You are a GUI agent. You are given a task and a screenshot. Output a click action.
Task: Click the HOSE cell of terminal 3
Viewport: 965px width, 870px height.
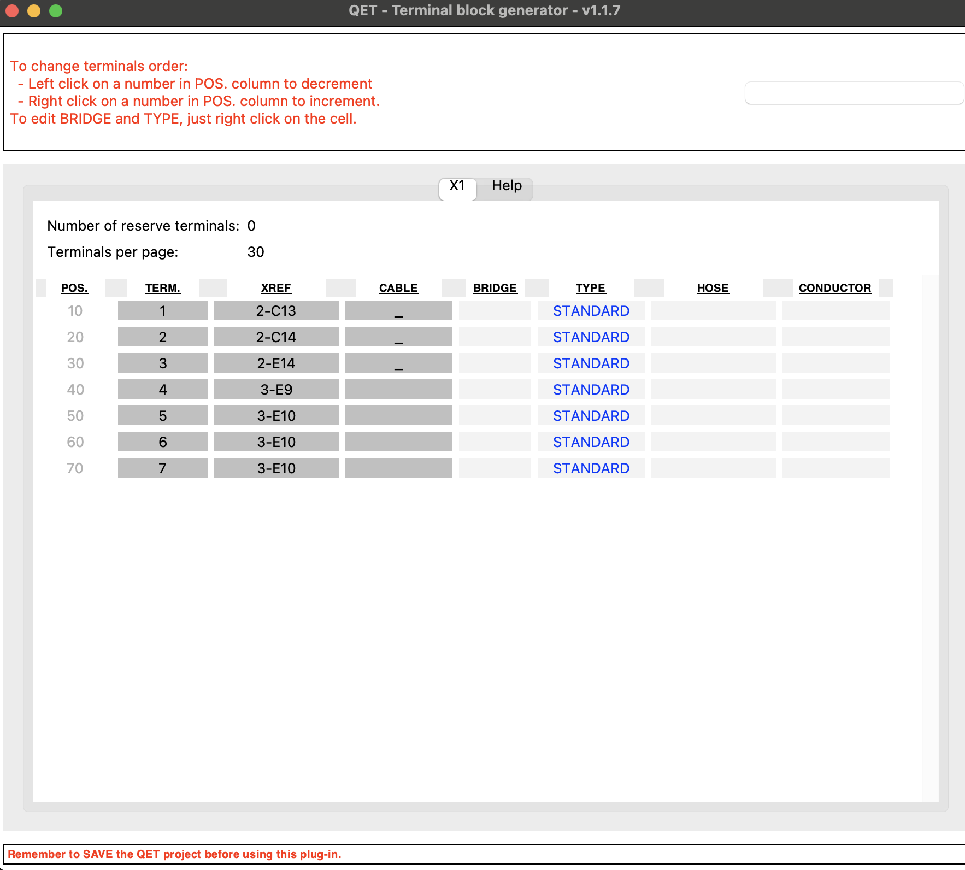click(713, 363)
